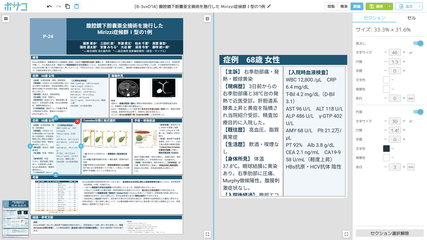This screenshot has height=240, width=427.
Task: Click content margin field 3
Action: coord(395,167)
